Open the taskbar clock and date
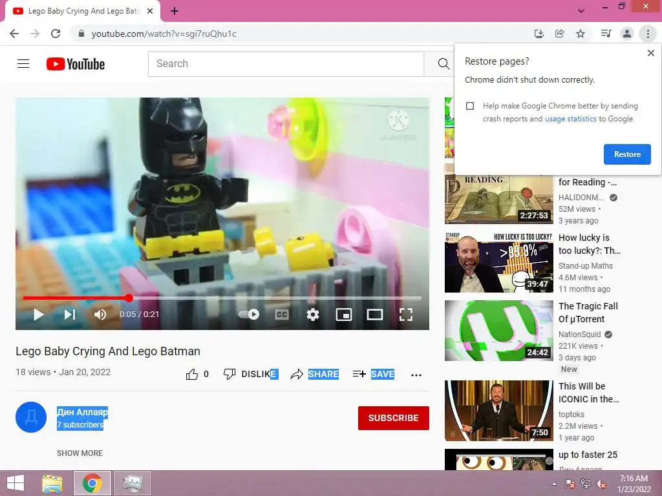662x496 pixels. point(634,484)
